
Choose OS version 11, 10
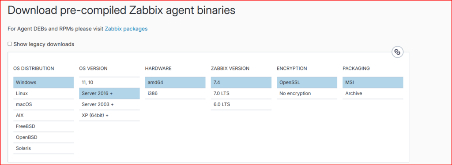[x=109, y=82]
